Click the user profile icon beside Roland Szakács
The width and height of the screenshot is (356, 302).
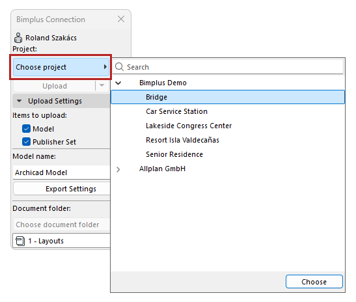[18, 38]
